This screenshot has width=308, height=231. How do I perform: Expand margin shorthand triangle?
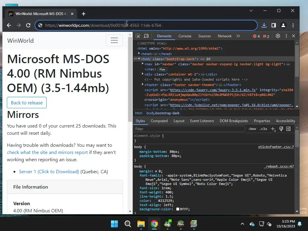[x=156, y=171]
